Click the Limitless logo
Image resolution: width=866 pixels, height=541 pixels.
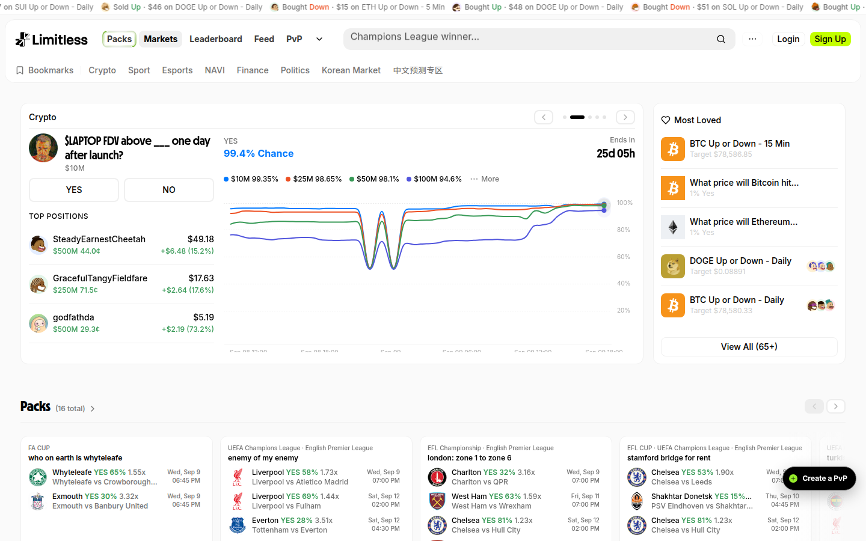coord(51,40)
